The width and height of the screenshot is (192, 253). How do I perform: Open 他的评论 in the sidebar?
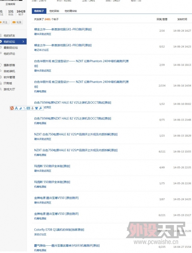(9, 54)
